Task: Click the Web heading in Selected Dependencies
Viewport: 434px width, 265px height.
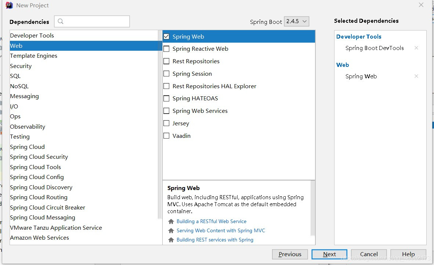Action: (342, 65)
